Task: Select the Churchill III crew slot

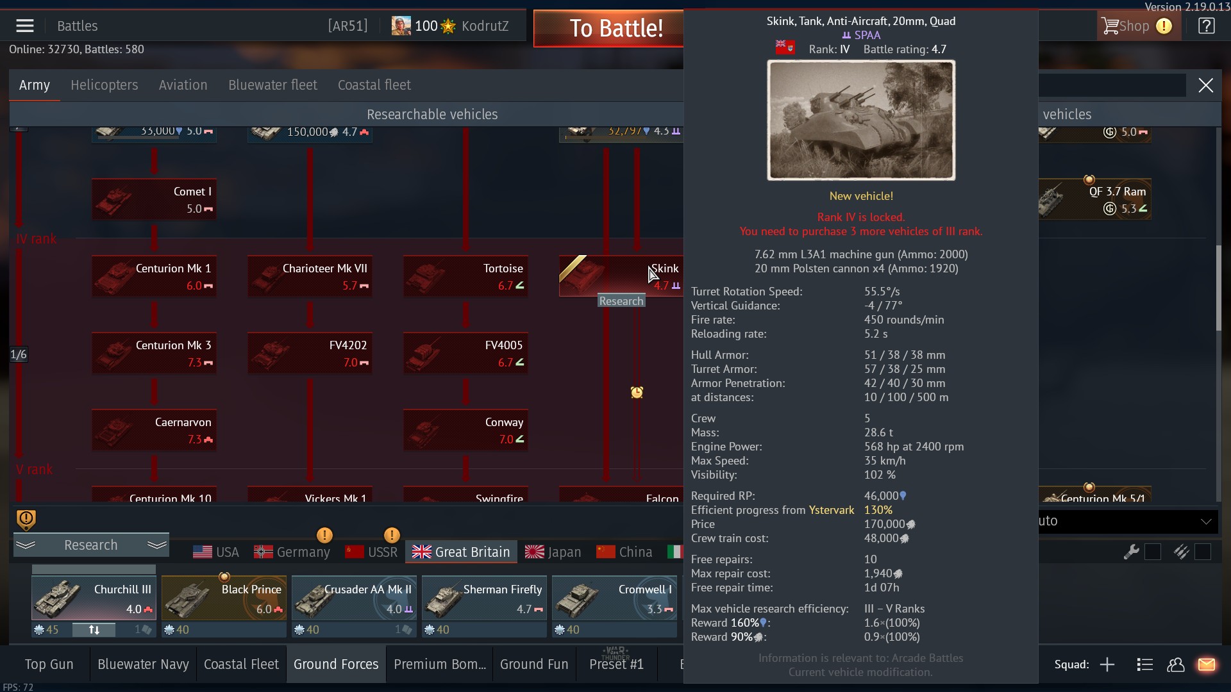Action: coord(94,598)
